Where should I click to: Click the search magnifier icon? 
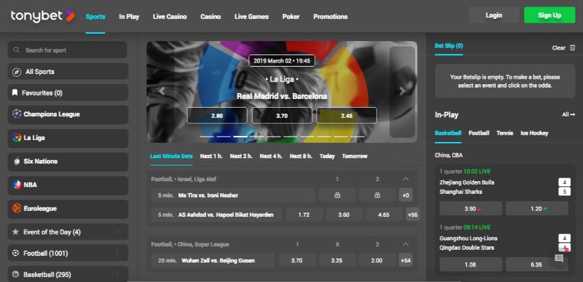click(16, 50)
